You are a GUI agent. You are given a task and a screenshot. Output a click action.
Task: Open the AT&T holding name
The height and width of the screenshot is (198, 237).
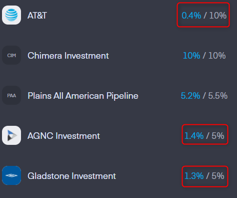[37, 16]
